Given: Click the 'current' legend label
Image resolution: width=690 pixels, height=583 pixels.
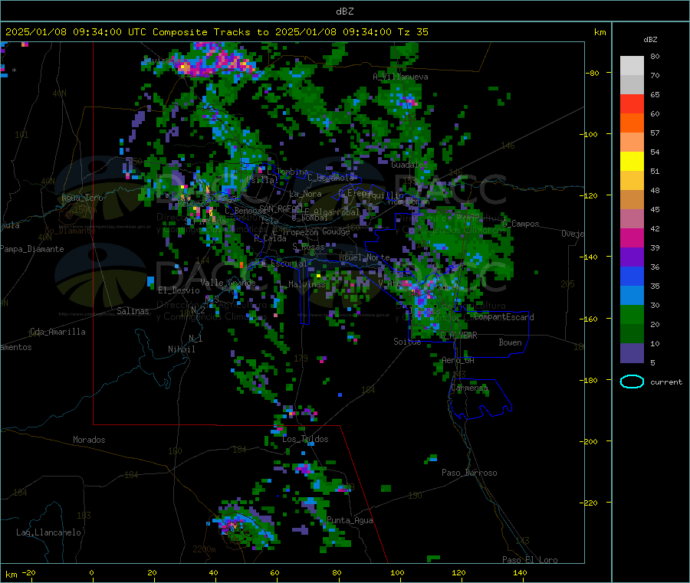Looking at the screenshot, I should [x=666, y=382].
